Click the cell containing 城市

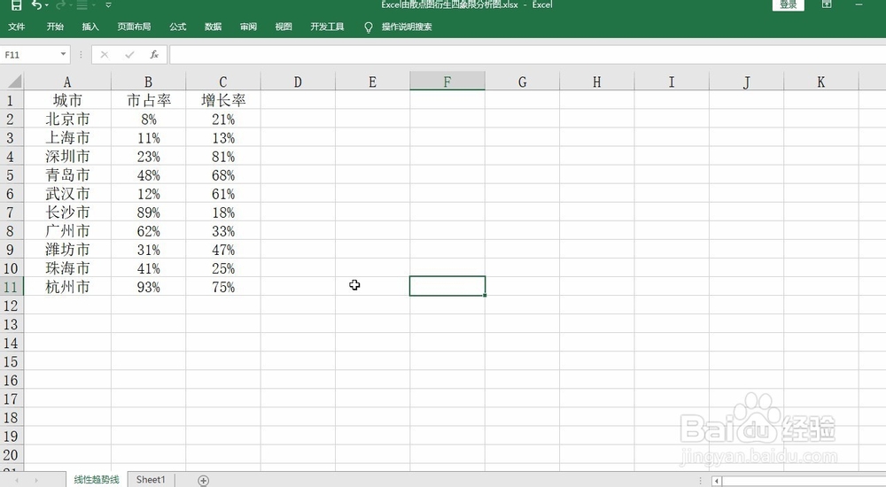coord(67,101)
